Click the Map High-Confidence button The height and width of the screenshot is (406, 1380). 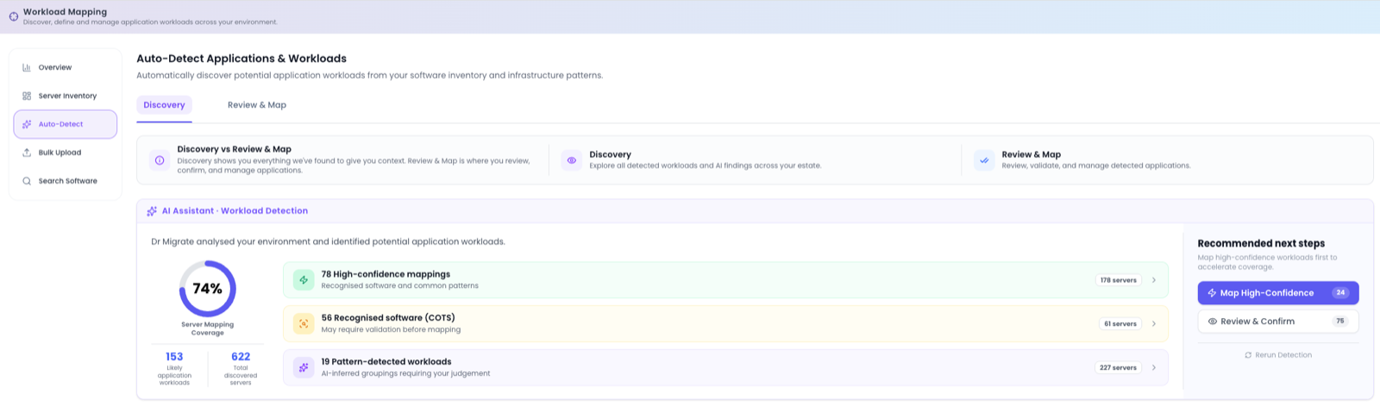(1278, 293)
